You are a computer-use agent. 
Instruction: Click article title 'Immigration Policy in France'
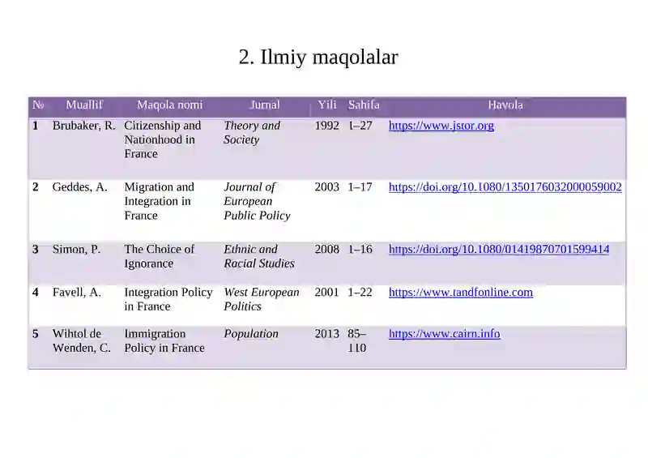tap(164, 341)
